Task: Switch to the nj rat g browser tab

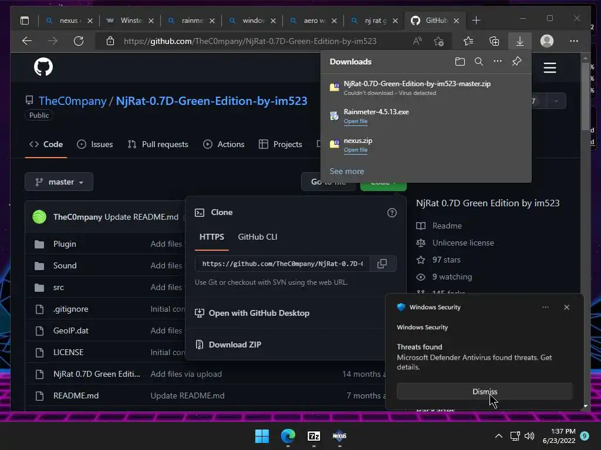Action: point(374,21)
